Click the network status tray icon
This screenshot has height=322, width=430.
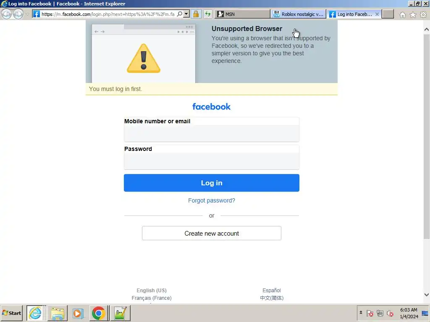380,313
